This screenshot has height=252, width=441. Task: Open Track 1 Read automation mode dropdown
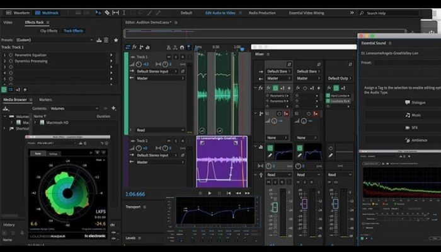click(x=159, y=130)
